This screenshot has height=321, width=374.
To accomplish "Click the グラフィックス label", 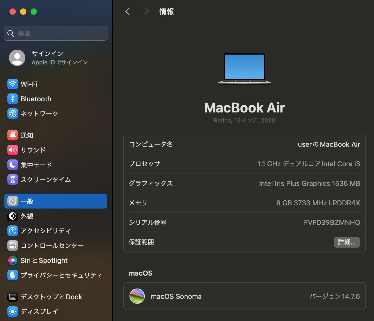I will tap(151, 183).
